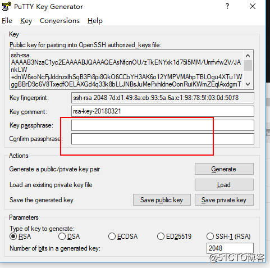Screen dimensions: 270x268
Task: Click the Load button
Action: click(x=224, y=185)
